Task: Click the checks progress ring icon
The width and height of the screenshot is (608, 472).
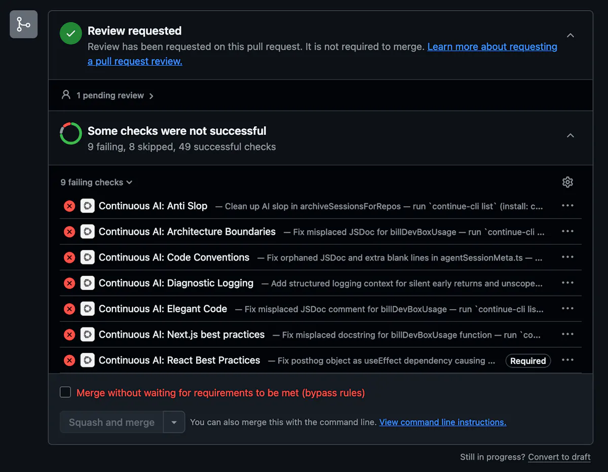Action: 71,133
